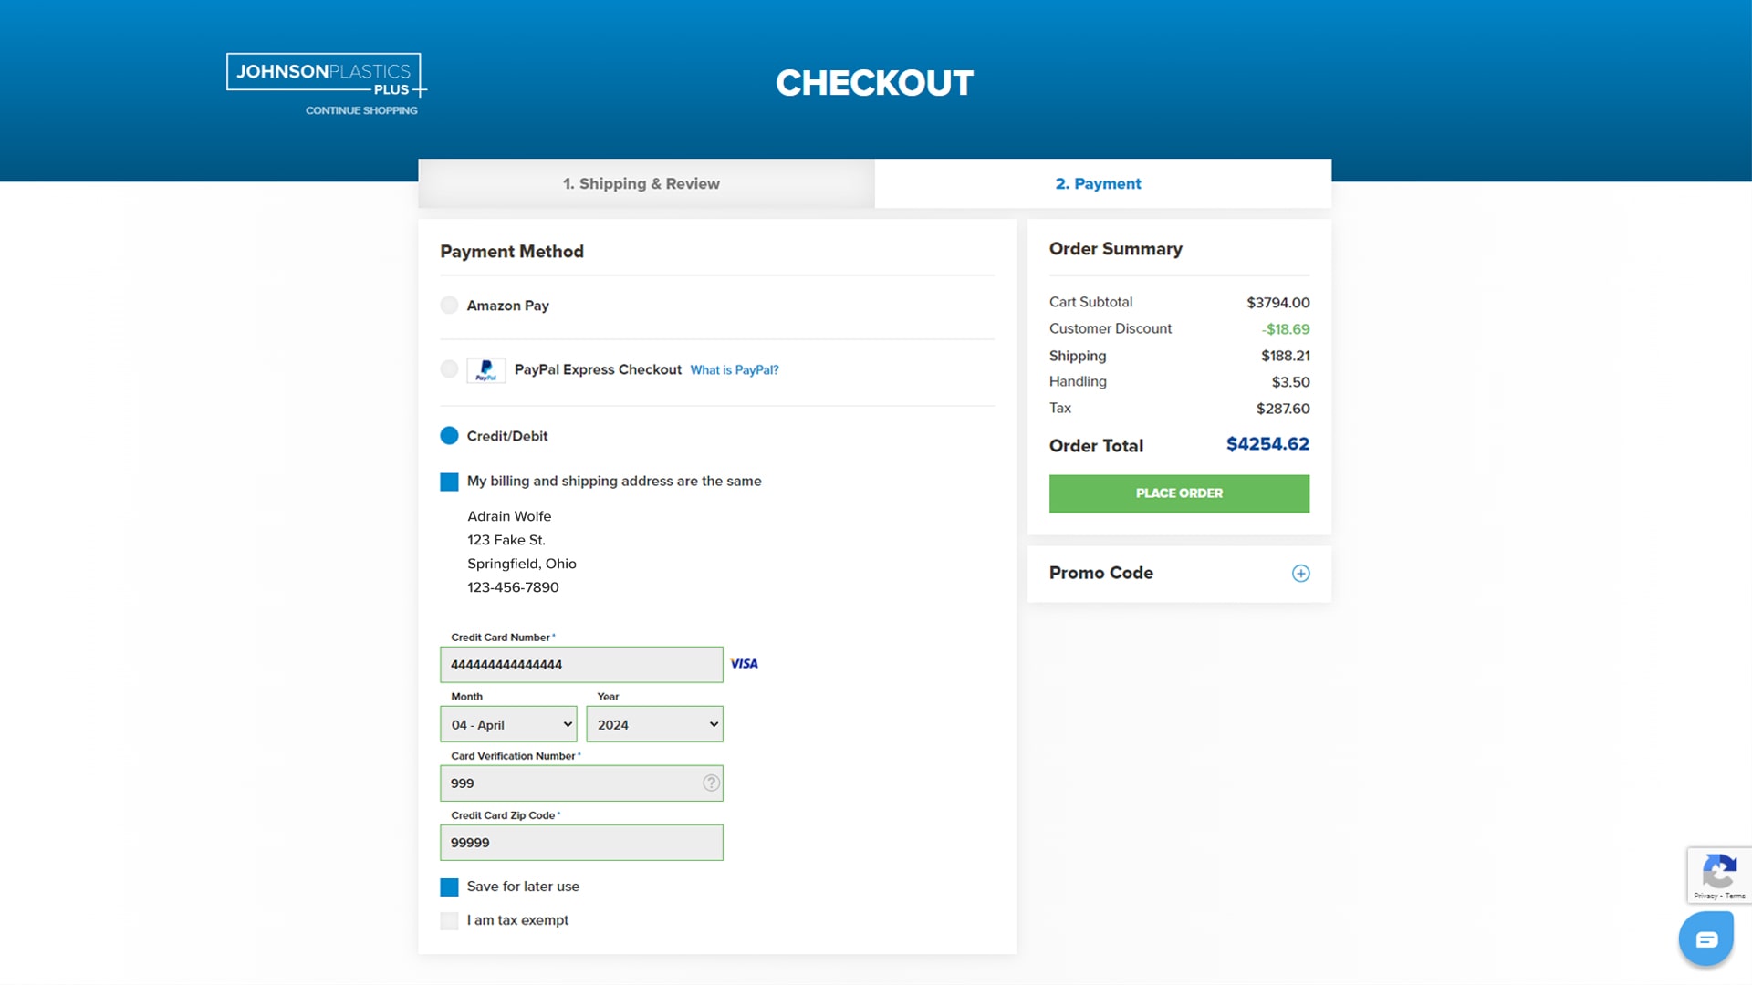Click the Place Order button

click(1178, 493)
